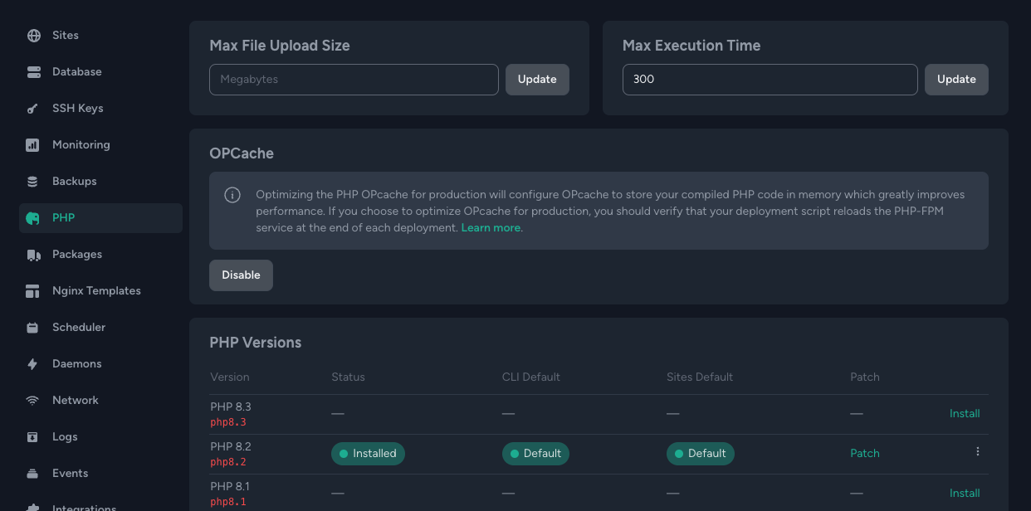1031x511 pixels.
Task: Update the Max File Upload Size
Action: point(537,80)
